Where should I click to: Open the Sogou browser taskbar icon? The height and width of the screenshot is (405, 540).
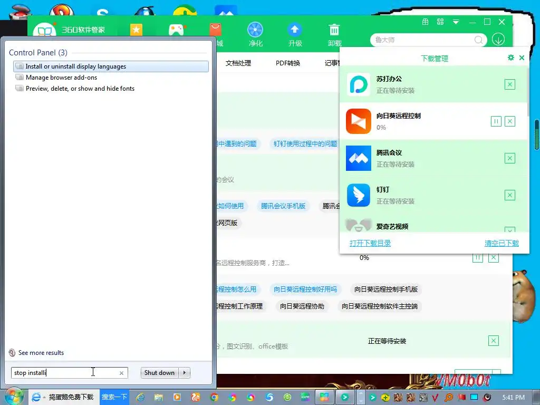269,397
